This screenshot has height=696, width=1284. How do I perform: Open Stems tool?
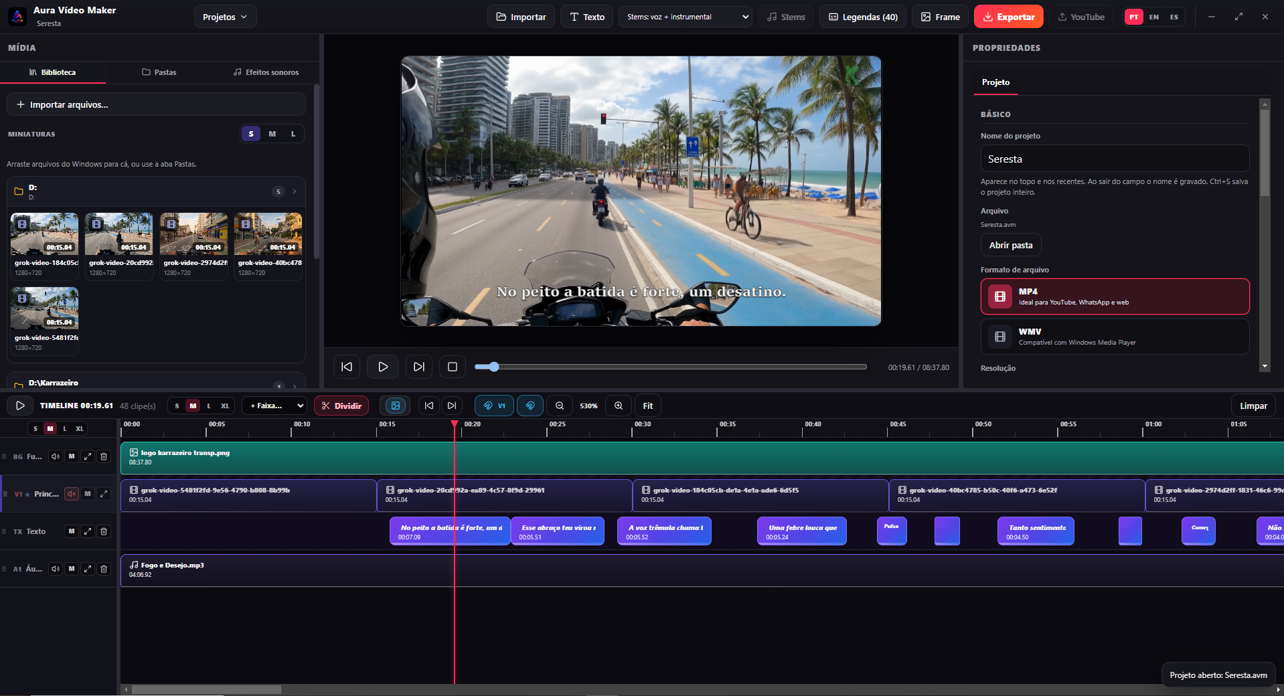(786, 17)
